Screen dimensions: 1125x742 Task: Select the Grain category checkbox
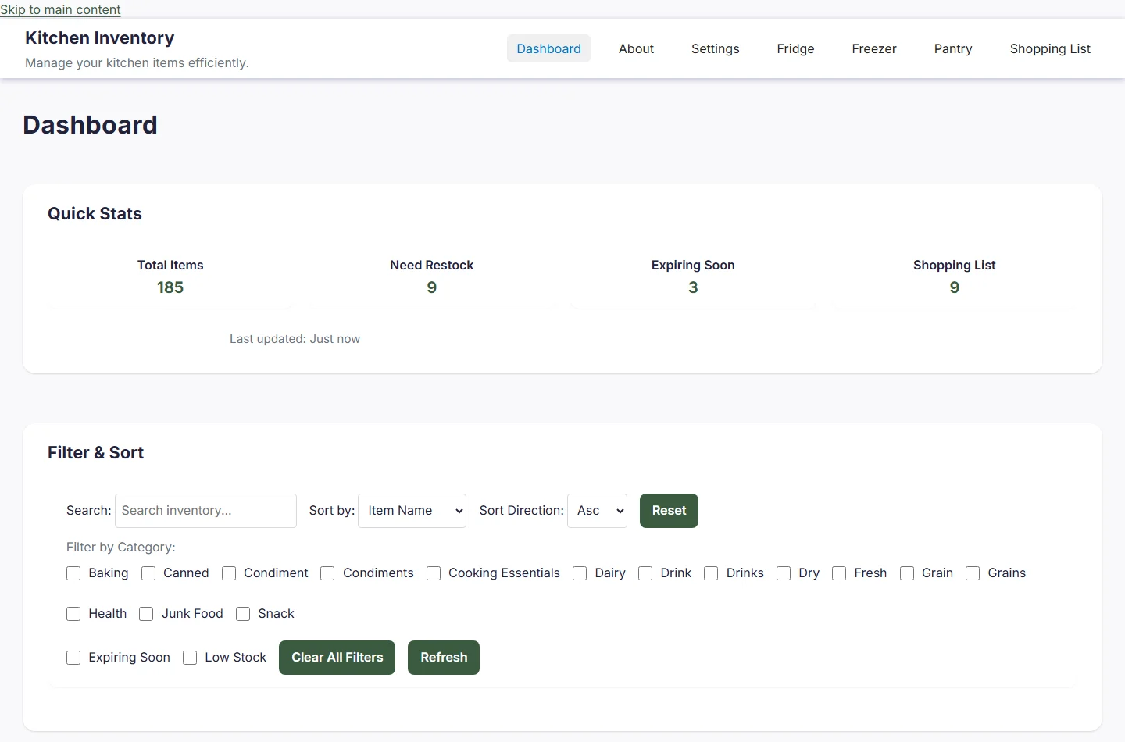(x=907, y=573)
